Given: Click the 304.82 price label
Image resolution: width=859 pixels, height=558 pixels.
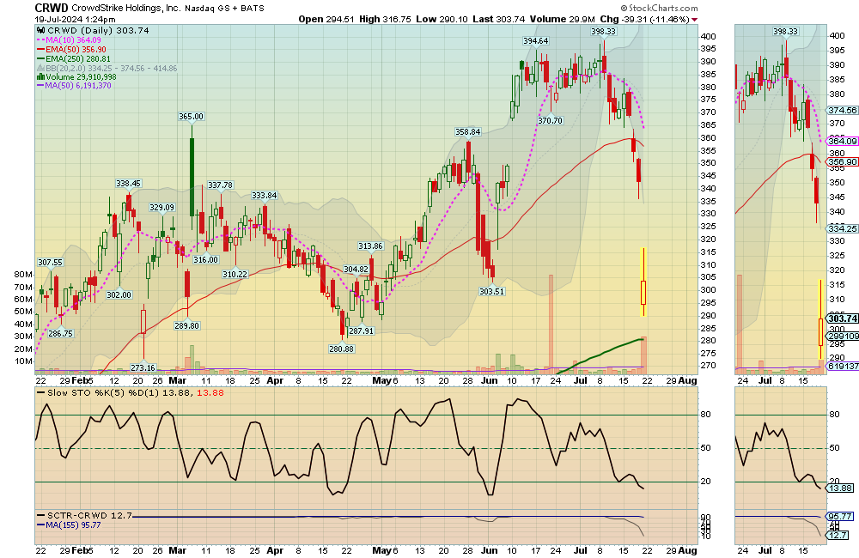Looking at the screenshot, I should [356, 269].
